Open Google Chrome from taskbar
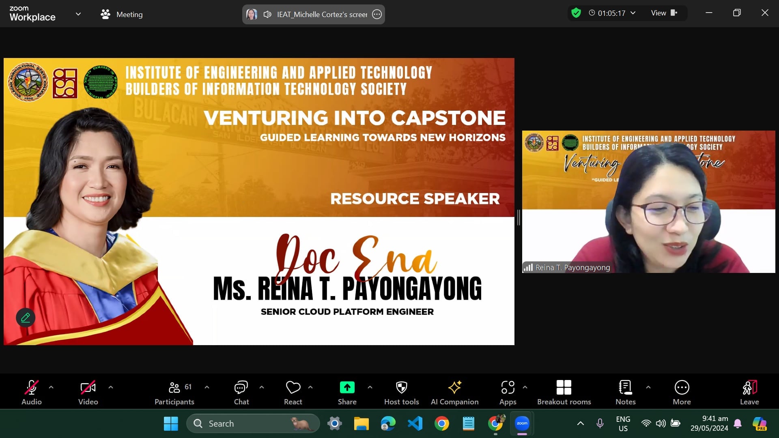The width and height of the screenshot is (779, 438). 442,423
